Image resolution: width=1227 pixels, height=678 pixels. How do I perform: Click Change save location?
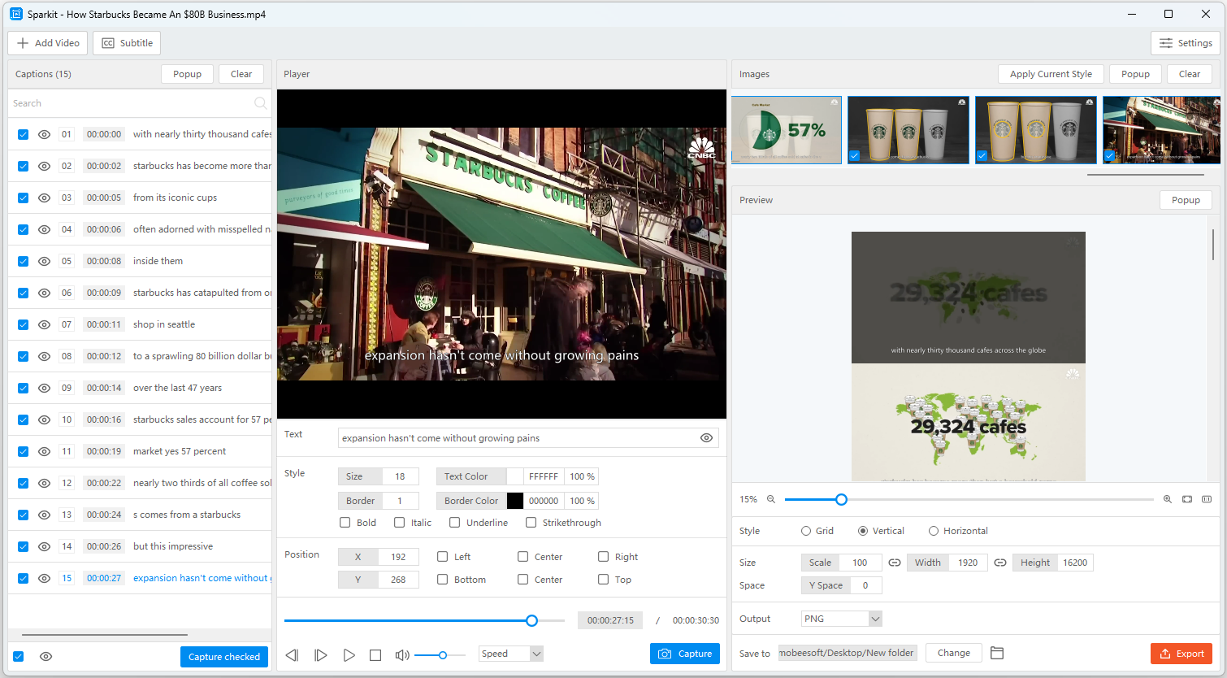point(954,653)
